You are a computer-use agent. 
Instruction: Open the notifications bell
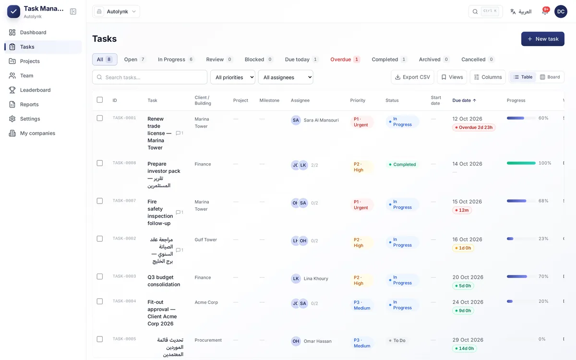[545, 12]
